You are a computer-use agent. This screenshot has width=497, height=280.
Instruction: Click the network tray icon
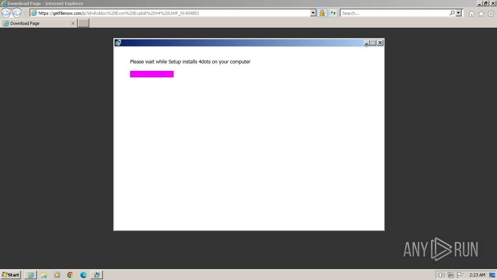451,275
